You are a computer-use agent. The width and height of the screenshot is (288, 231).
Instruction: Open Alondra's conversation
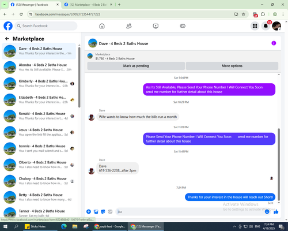point(39,68)
